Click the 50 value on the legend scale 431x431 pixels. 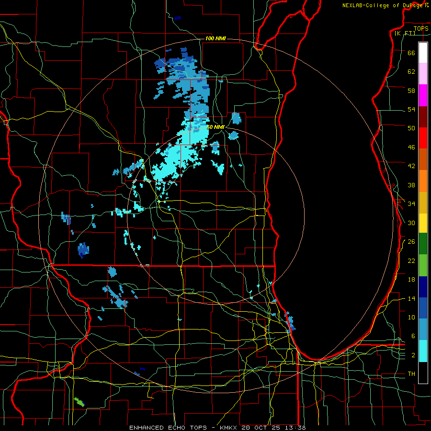[411, 128]
